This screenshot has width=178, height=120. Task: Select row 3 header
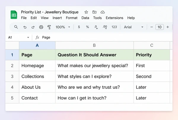[12, 76]
